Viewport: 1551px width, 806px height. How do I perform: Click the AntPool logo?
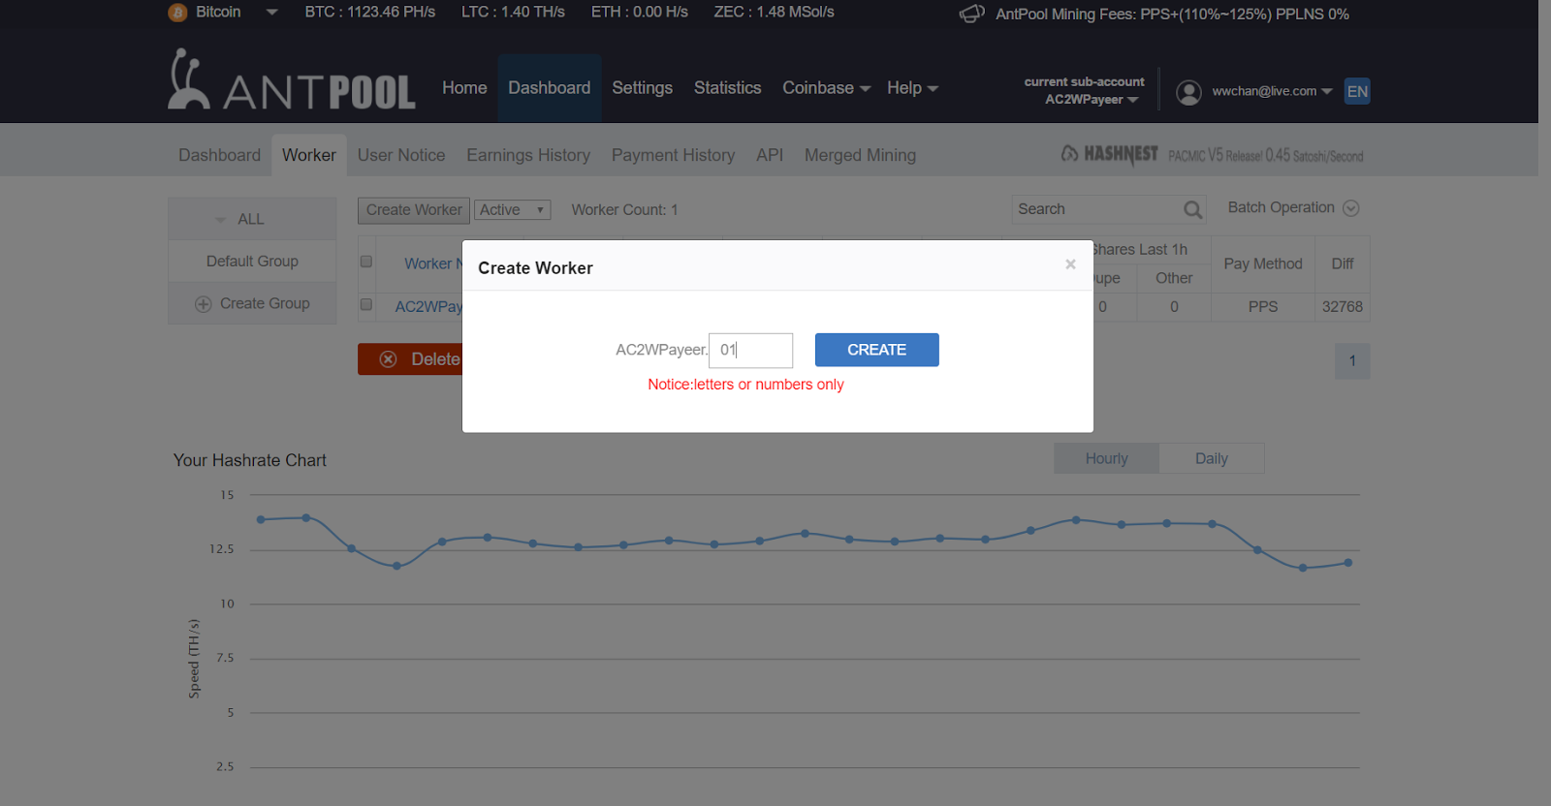click(292, 79)
